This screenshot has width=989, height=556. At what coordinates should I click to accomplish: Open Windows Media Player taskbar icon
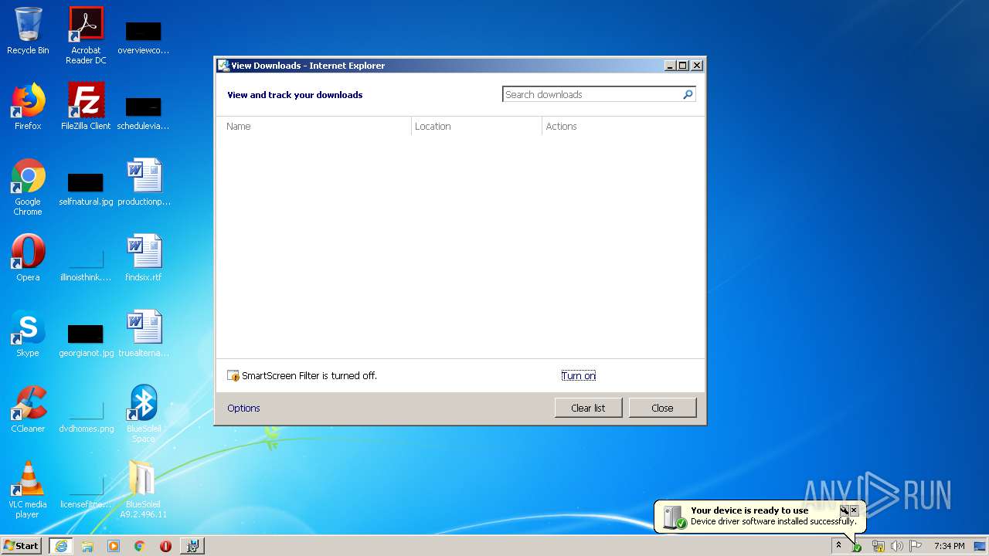(114, 546)
